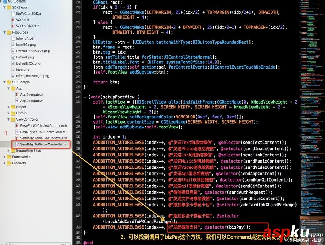Viewport: 325px width, 245px height.
Task: Click the Control folder icon
Action: tap(13, 113)
